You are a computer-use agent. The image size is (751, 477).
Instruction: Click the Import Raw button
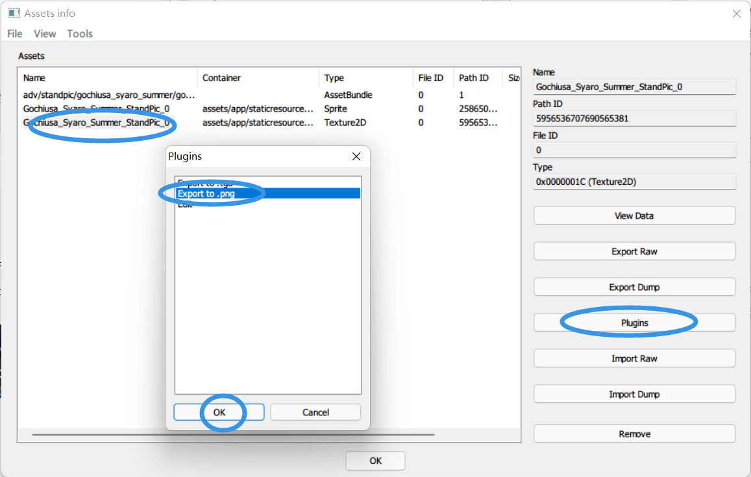tap(634, 358)
